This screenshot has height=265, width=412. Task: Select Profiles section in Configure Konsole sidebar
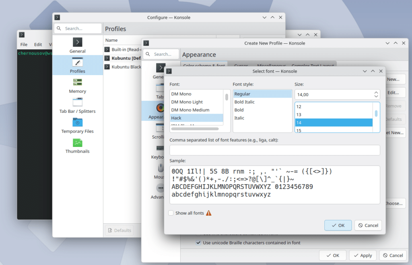[x=78, y=65]
